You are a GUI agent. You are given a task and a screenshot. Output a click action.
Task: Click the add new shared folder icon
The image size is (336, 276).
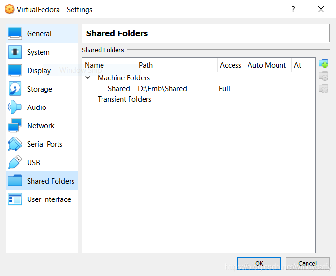pyautogui.click(x=323, y=63)
